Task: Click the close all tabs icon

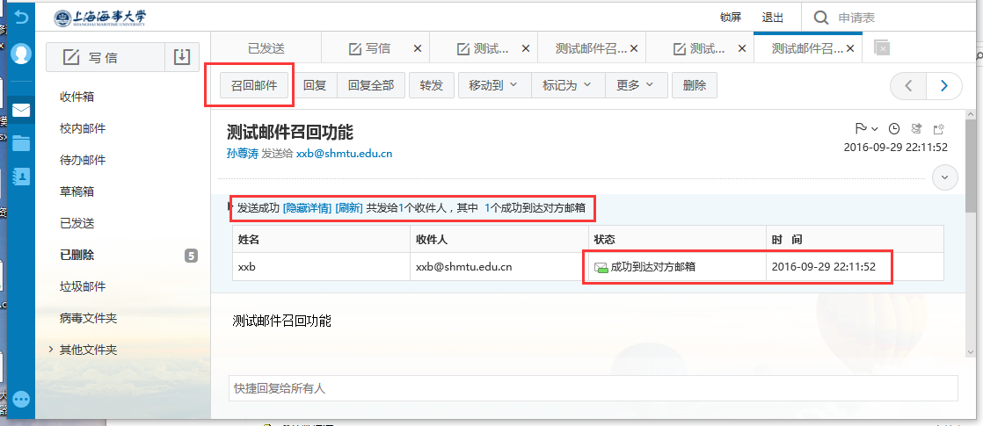Action: point(882,48)
